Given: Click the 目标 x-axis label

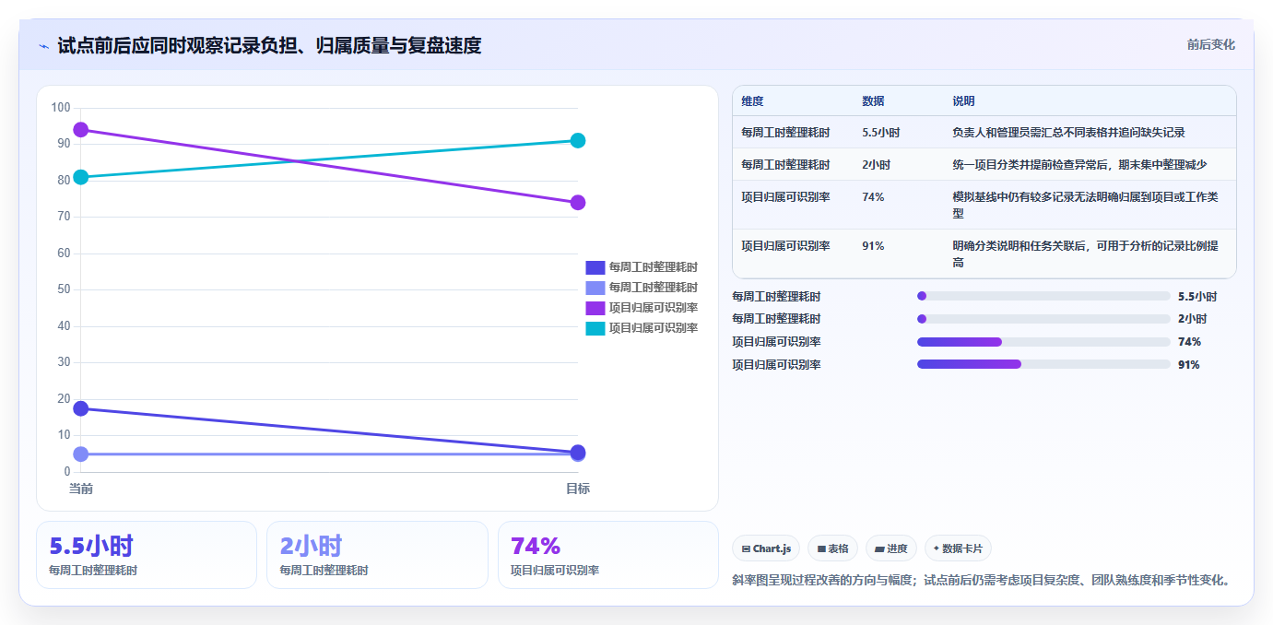Looking at the screenshot, I should point(578,489).
